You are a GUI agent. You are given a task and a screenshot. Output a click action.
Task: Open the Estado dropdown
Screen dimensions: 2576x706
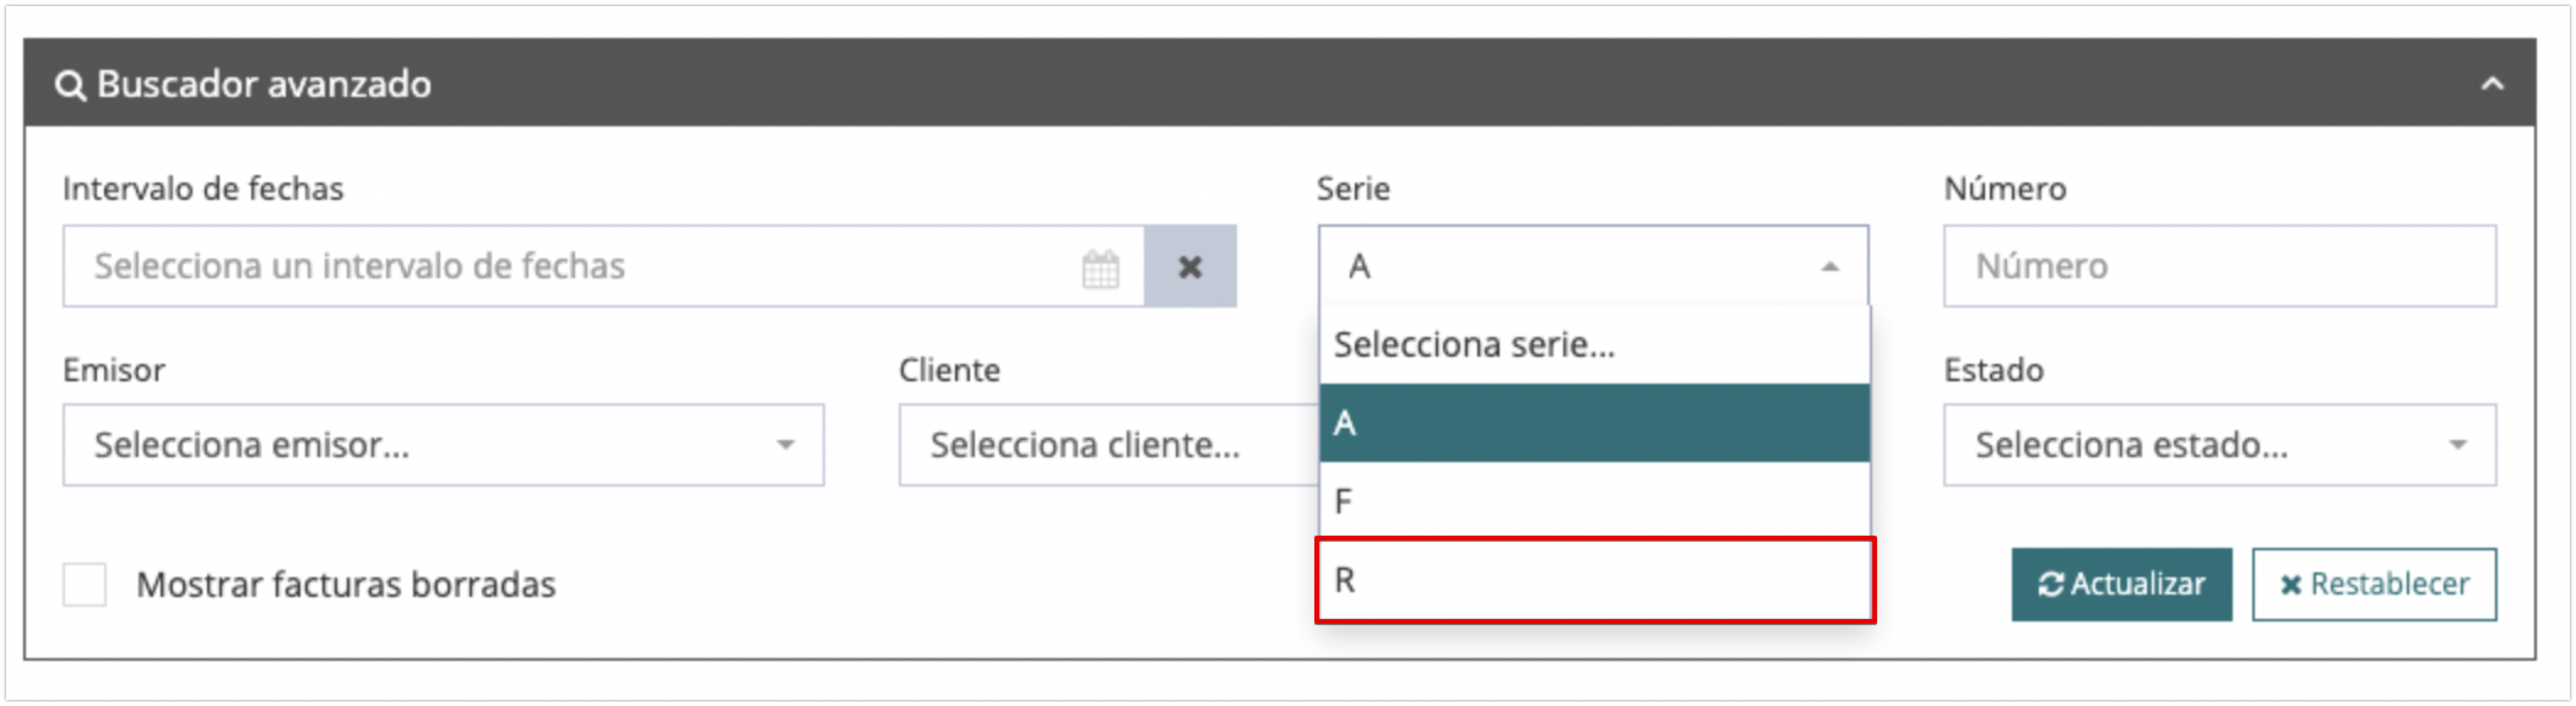point(2219,445)
